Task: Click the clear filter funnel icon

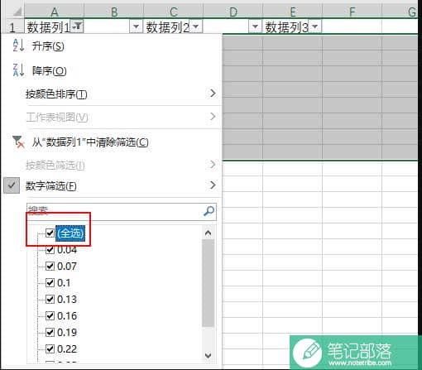Action: 18,142
